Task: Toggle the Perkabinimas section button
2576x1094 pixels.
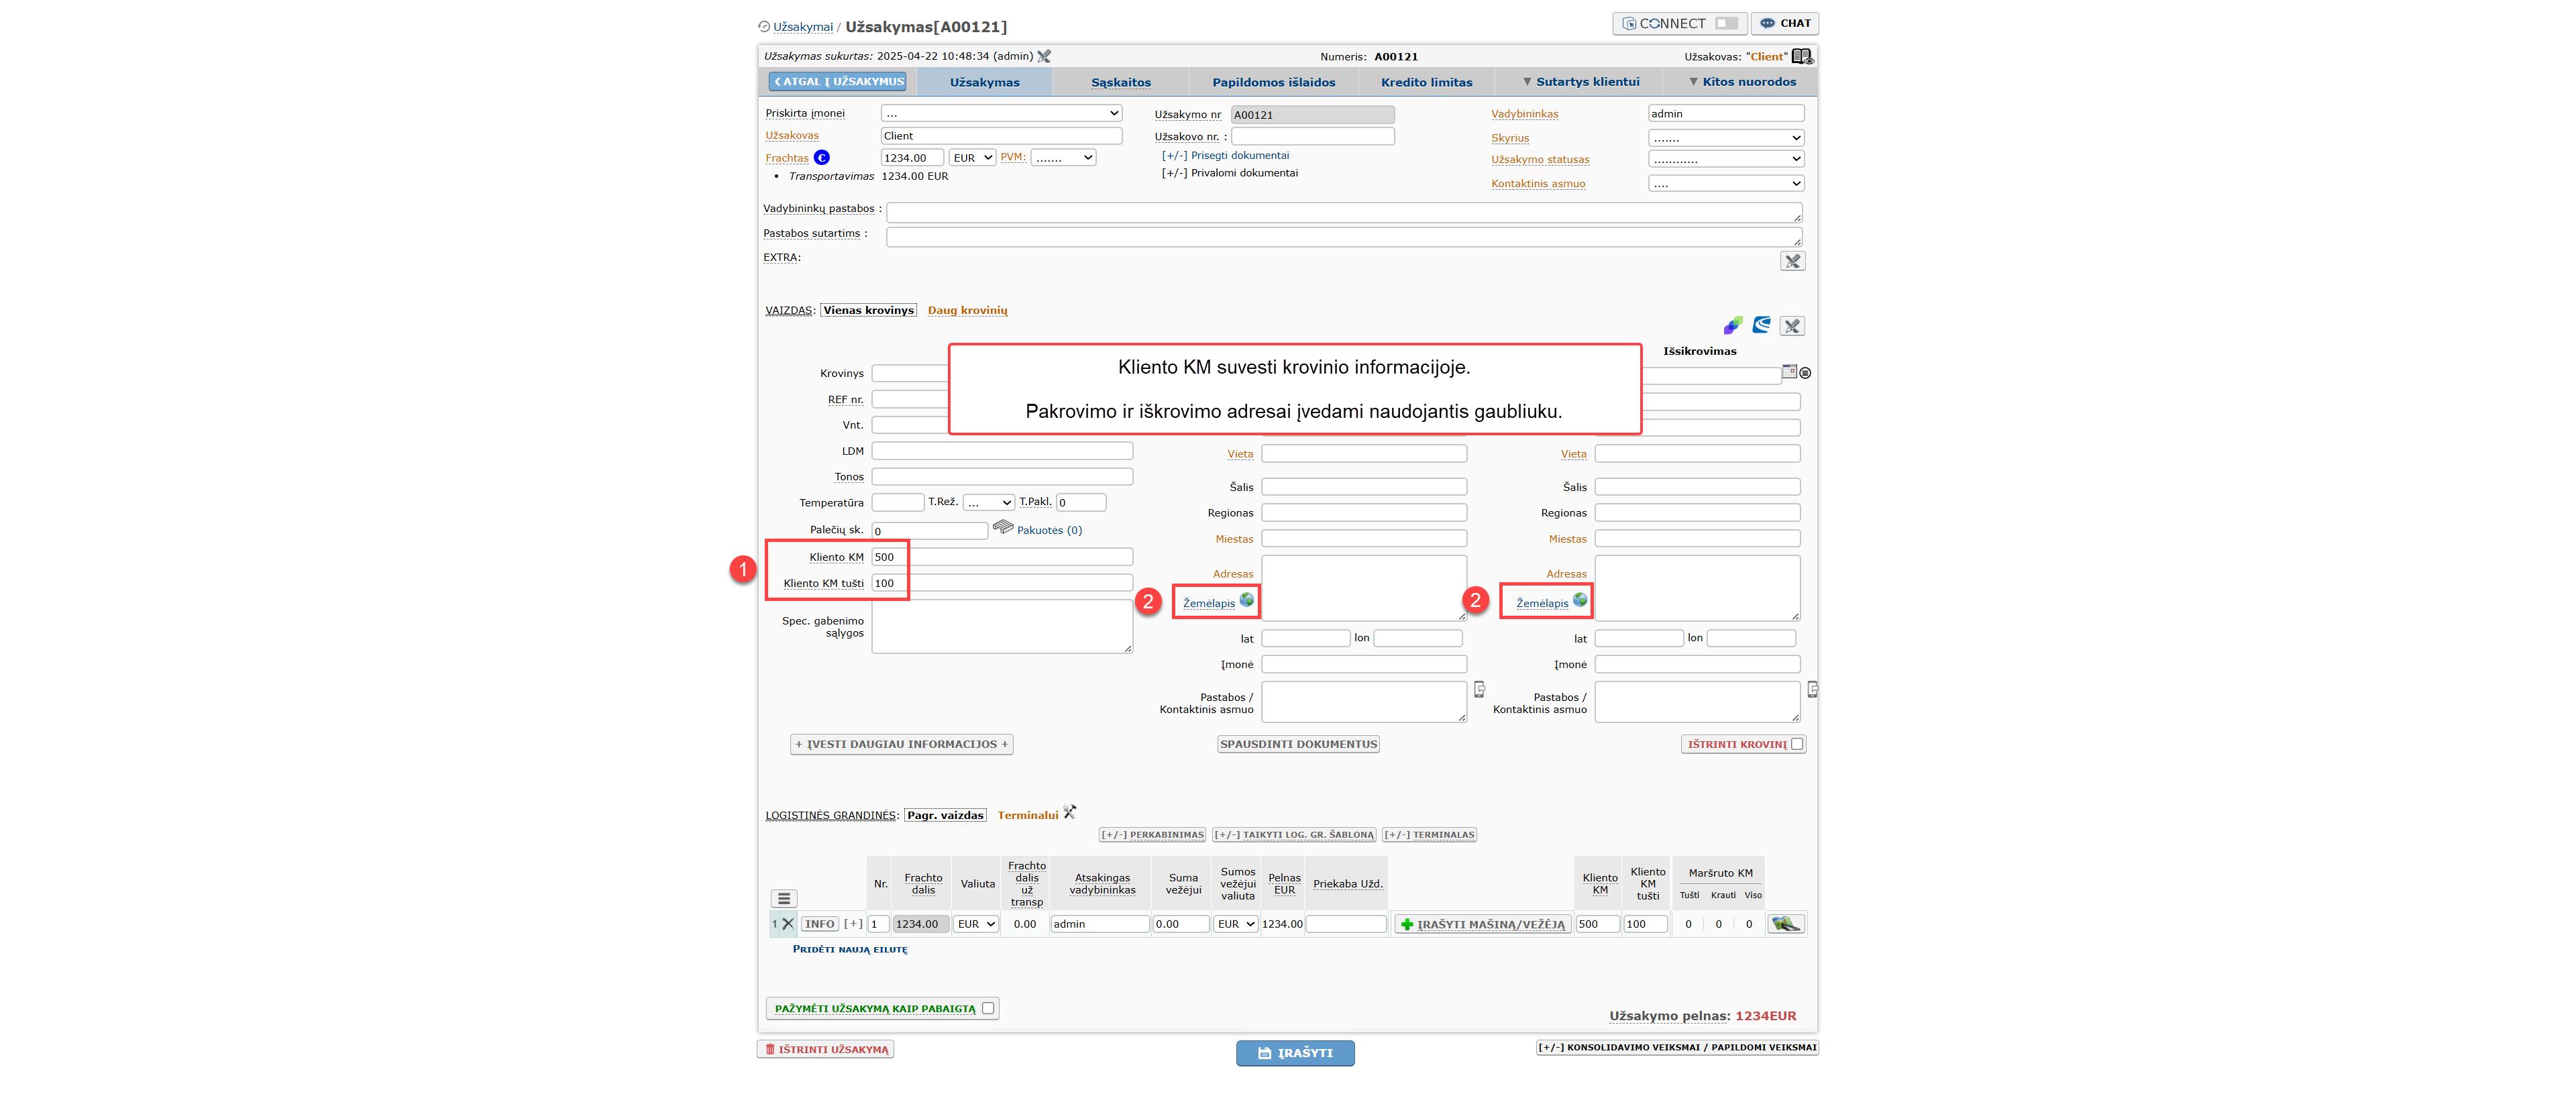Action: tap(1152, 835)
